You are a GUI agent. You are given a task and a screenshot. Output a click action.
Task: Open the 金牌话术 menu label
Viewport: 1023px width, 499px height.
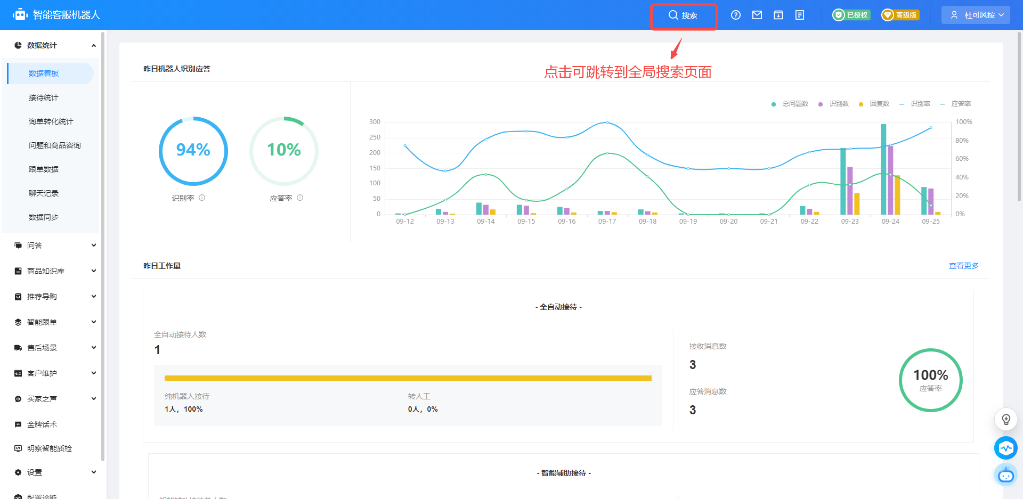point(42,424)
